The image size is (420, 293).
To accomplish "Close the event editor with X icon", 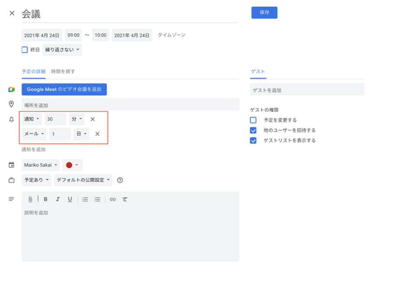I will (x=12, y=13).
